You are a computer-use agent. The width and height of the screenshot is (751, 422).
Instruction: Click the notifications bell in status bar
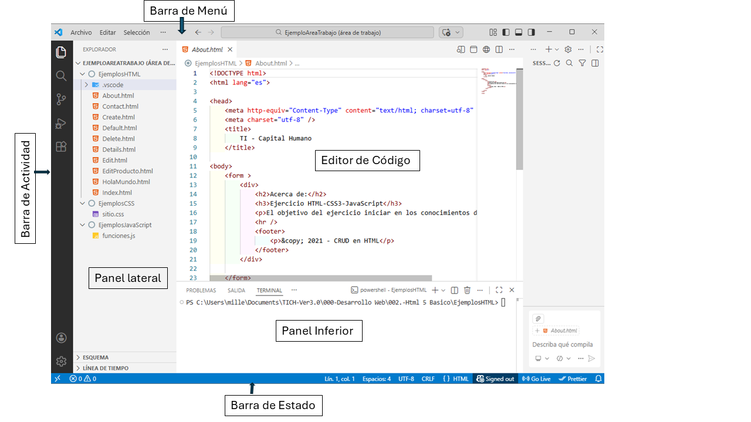[598, 379]
